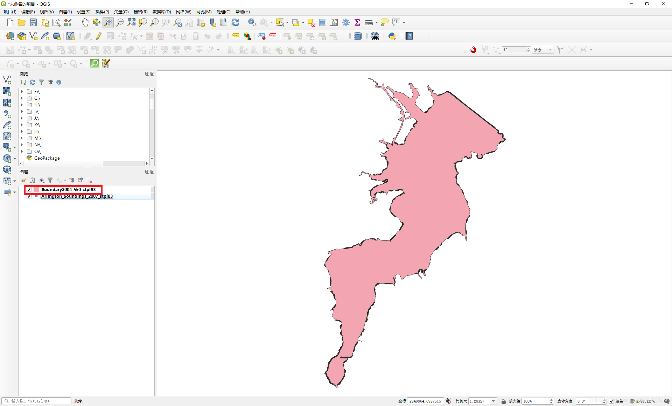The image size is (672, 406).
Task: Toggle editing with the yellow pencil icon
Action: [x=99, y=36]
